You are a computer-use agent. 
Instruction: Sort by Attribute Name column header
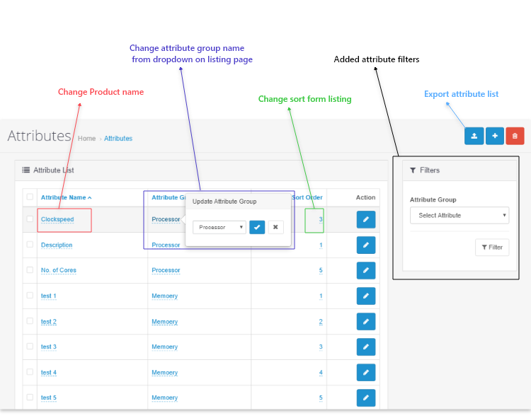[66, 197]
